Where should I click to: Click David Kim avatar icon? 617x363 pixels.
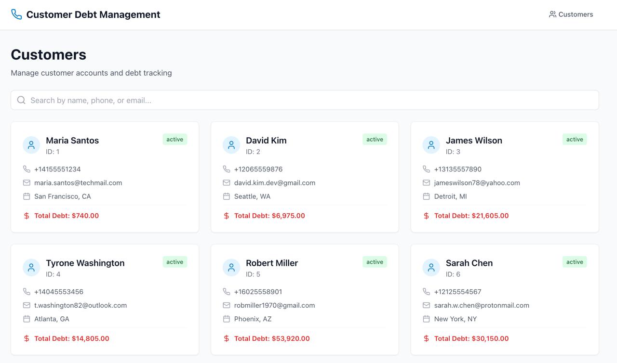click(231, 145)
